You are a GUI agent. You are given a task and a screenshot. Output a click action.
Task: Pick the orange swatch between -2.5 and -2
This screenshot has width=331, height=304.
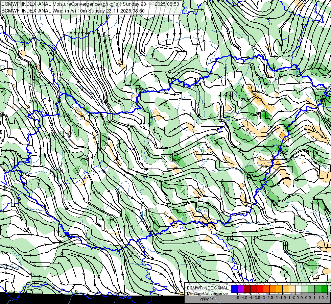[x=273, y=289]
